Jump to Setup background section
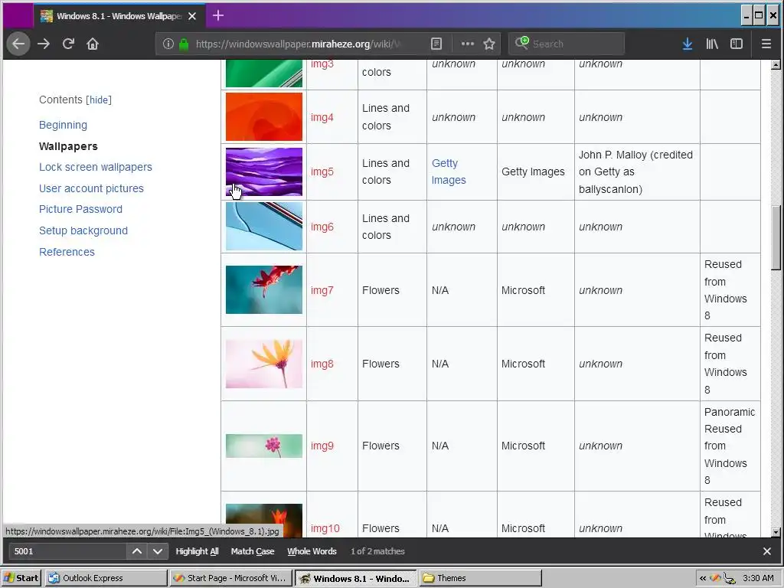Viewport: 784px width, 588px height. point(83,230)
